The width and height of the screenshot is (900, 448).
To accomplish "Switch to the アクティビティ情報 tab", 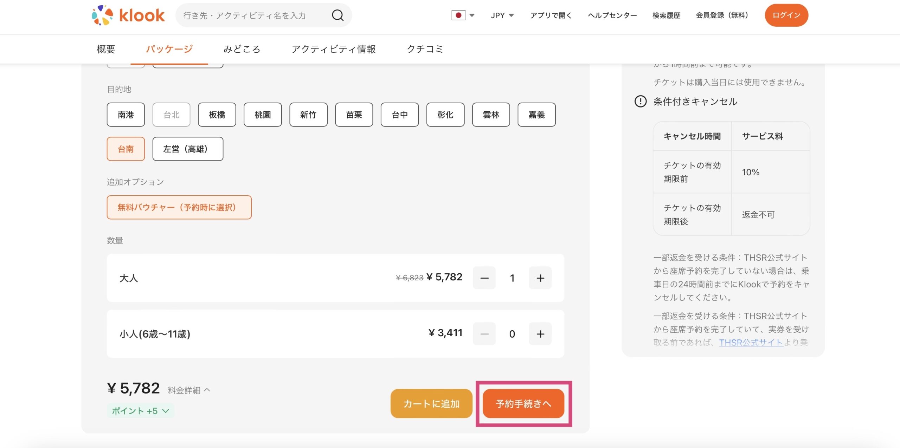I will coord(334,49).
